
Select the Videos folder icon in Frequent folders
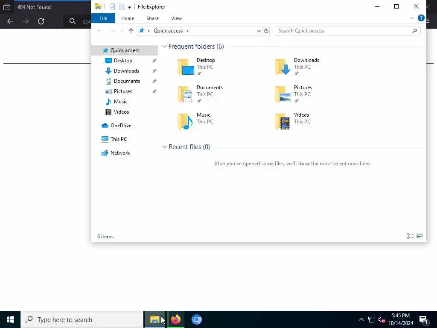point(283,122)
